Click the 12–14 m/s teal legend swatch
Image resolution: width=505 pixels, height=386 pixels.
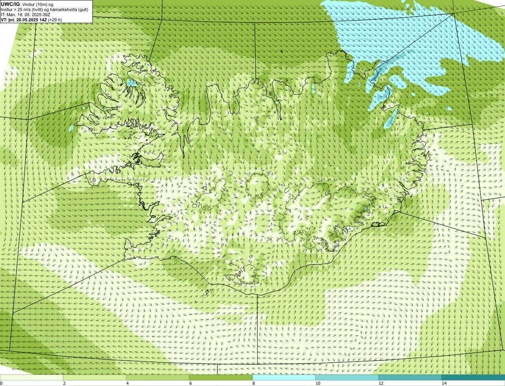(410, 378)
